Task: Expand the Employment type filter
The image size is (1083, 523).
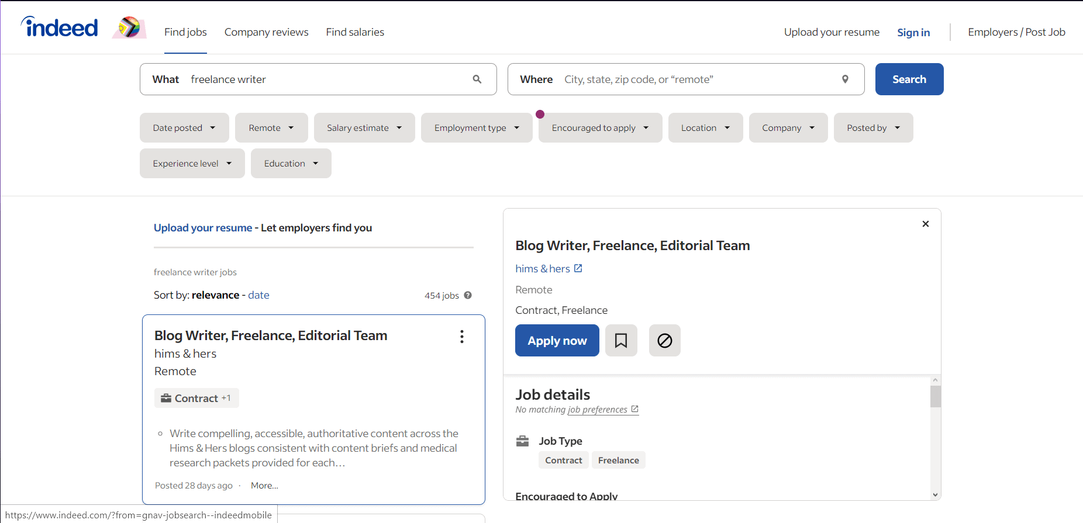Action: tap(477, 128)
